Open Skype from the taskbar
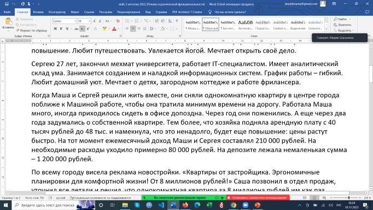The width and height of the screenshot is (373, 210). pyautogui.click(x=137, y=205)
